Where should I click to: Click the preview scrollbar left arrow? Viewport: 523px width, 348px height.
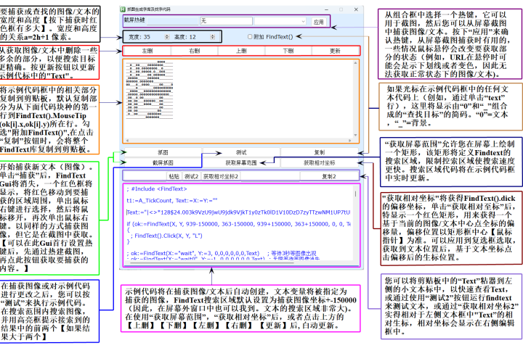pyautogui.click(x=127, y=140)
